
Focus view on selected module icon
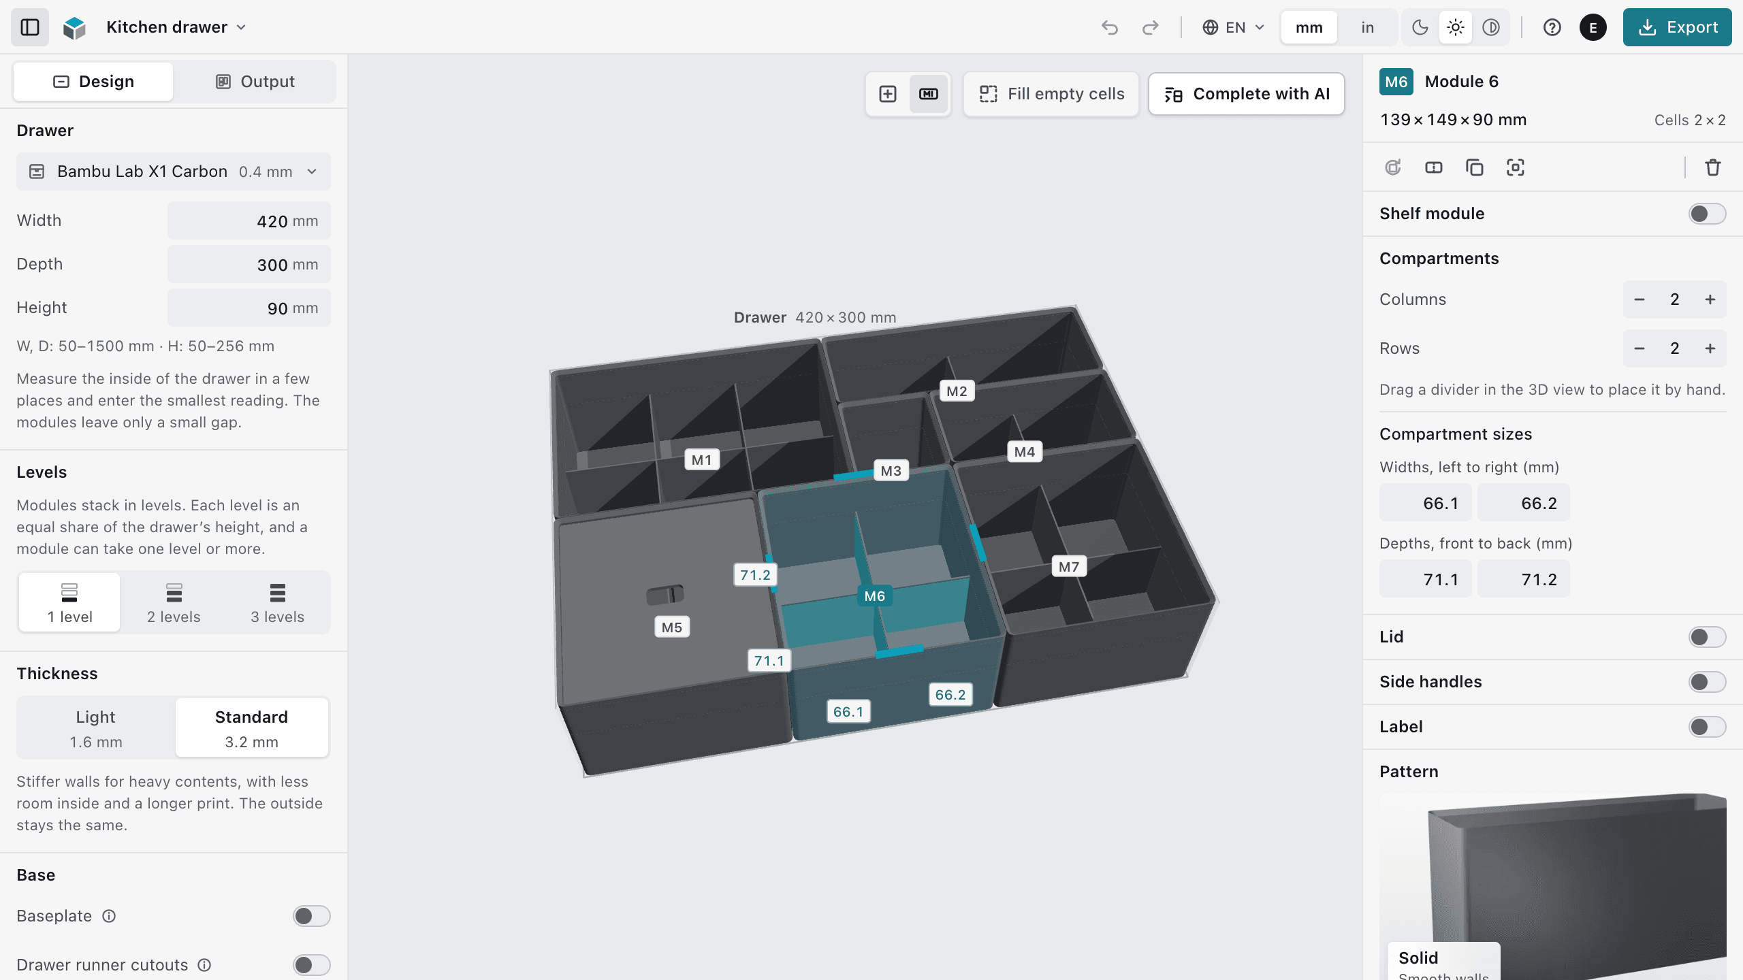[x=1516, y=167]
